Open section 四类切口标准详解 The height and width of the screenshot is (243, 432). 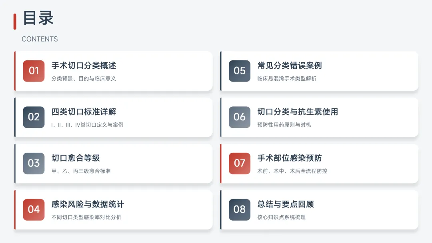(84, 112)
